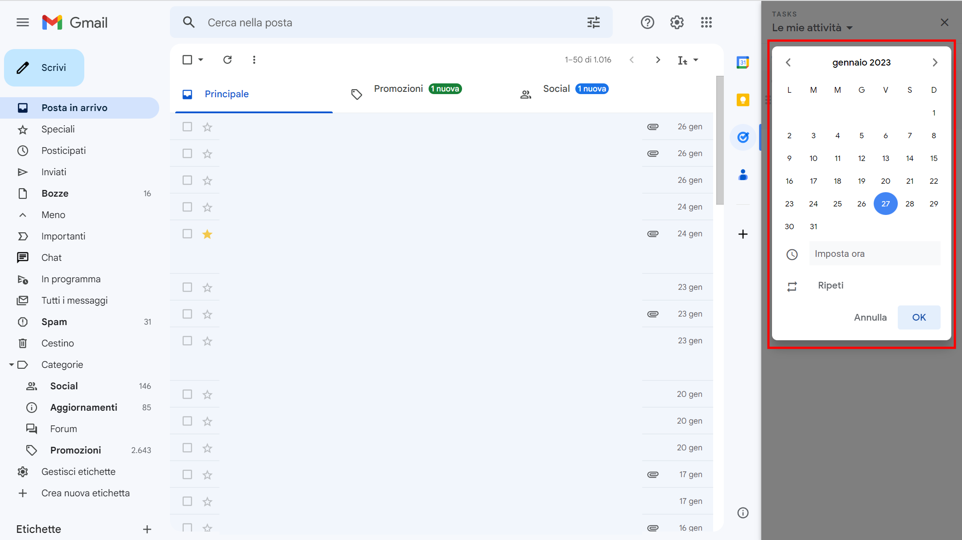Go to next month in date picker

tap(934, 62)
